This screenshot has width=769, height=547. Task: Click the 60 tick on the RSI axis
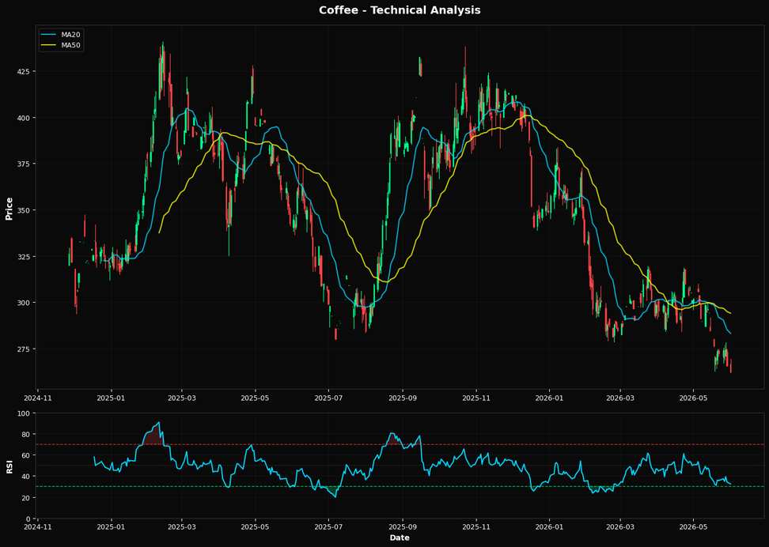28,455
